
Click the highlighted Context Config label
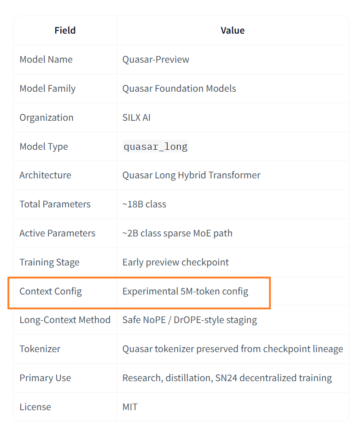pyautogui.click(x=51, y=291)
